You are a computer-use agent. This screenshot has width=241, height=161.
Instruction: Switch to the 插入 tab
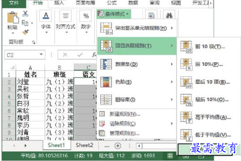click(x=59, y=3)
